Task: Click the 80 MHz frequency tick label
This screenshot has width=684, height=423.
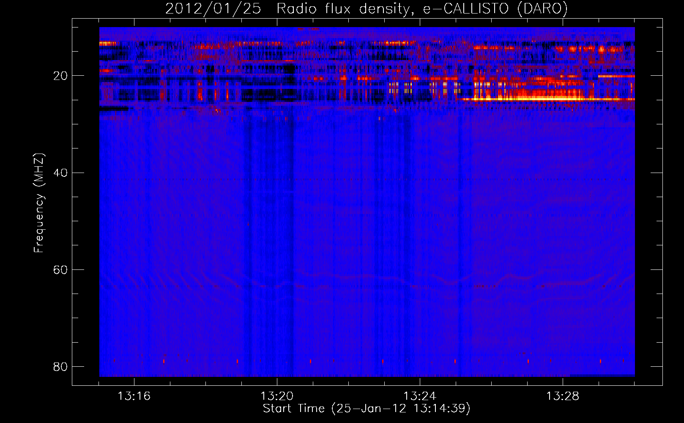Action: (60, 366)
